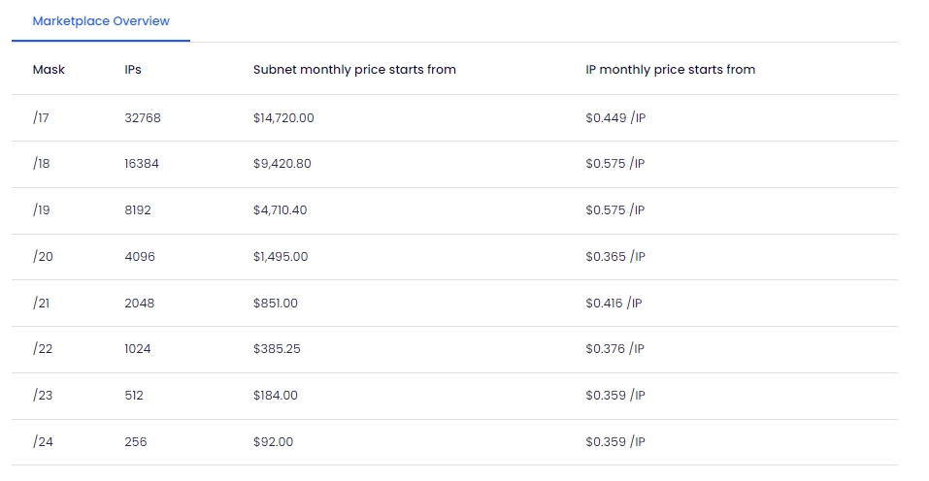Click the 4096 IPs cell
Image resolution: width=929 pixels, height=481 pixels.
coord(140,257)
